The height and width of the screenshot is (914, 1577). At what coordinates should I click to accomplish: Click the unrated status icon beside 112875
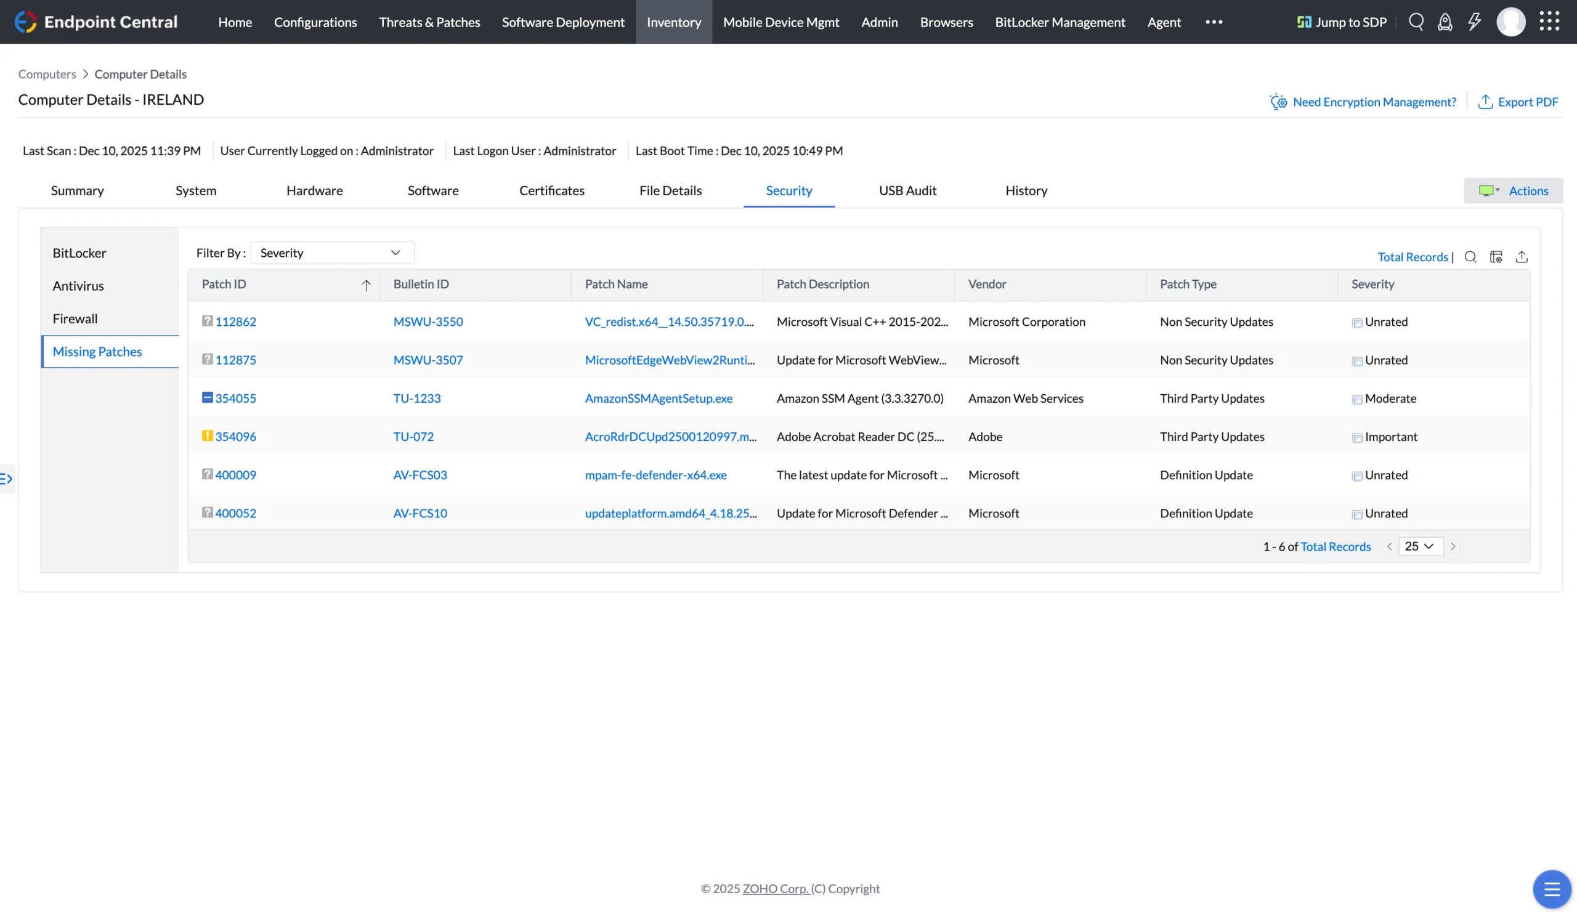[207, 359]
